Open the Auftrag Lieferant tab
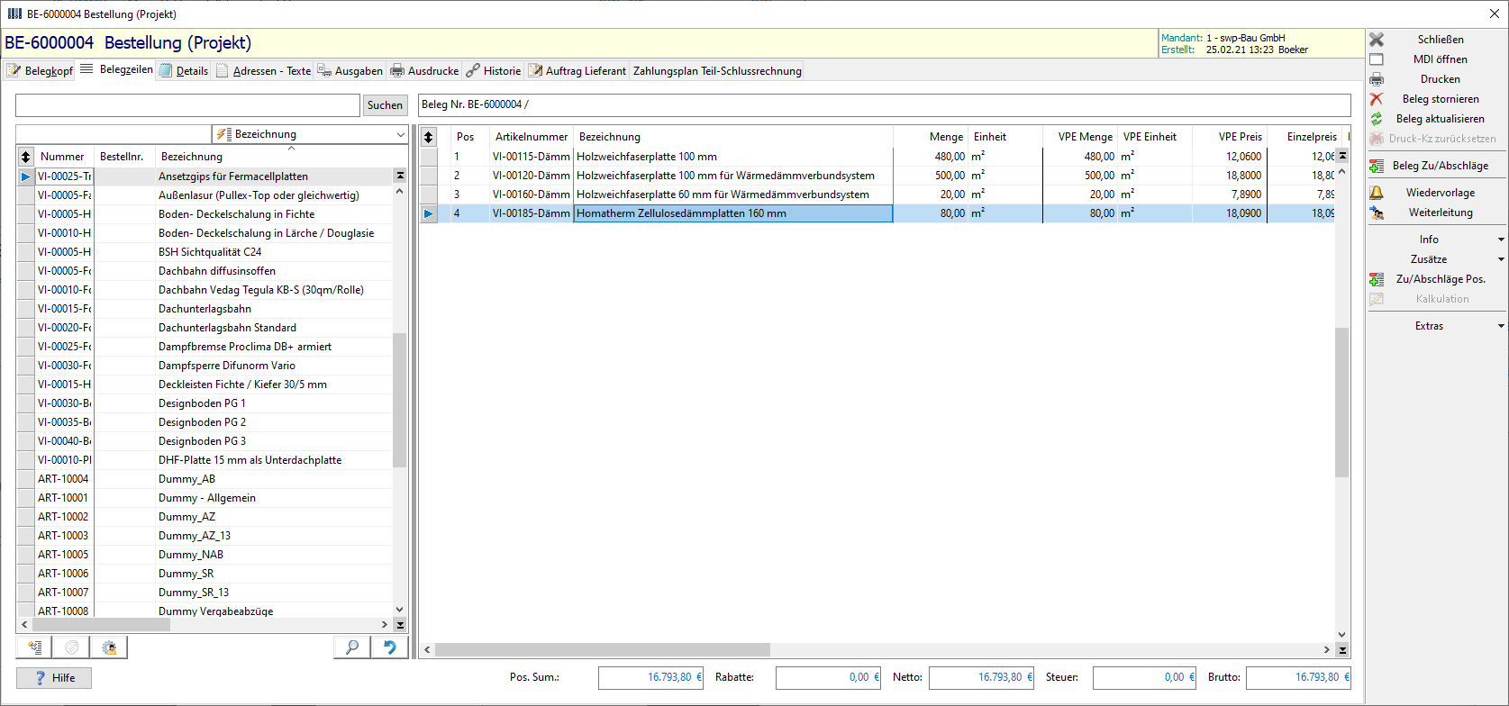The image size is (1509, 706). point(577,71)
